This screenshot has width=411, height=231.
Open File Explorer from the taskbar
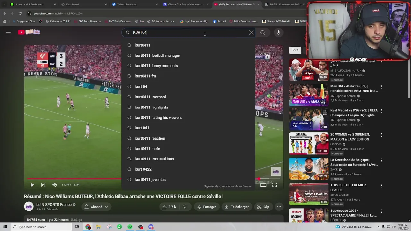point(98,227)
